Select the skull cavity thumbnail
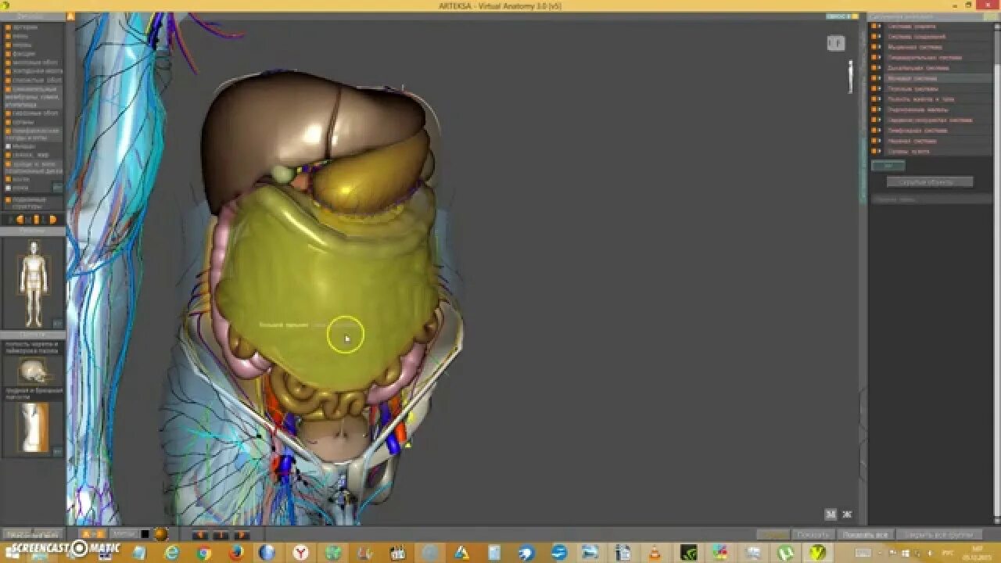This screenshot has width=1001, height=563. click(33, 371)
